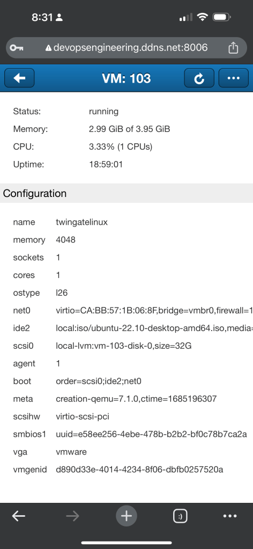Tap the back arrow in Proxmox header

click(19, 78)
